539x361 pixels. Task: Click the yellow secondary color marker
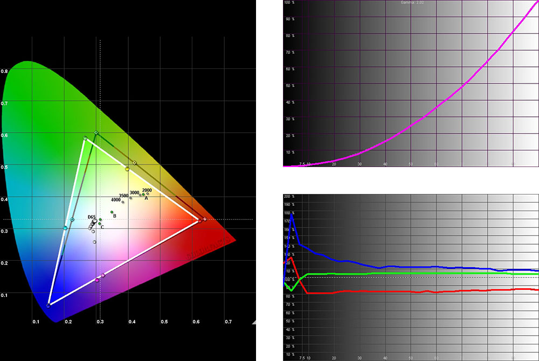point(127,169)
